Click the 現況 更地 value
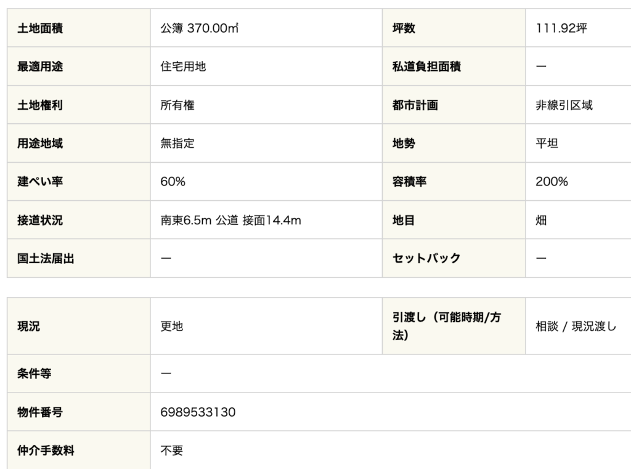The image size is (631, 469). click(x=172, y=326)
